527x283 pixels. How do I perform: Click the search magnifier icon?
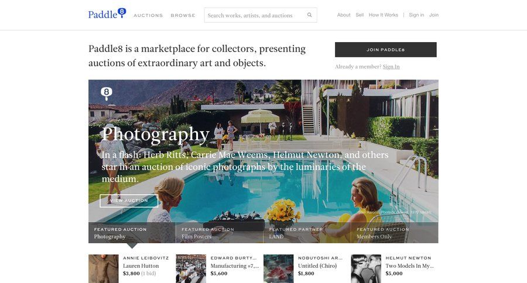click(309, 15)
